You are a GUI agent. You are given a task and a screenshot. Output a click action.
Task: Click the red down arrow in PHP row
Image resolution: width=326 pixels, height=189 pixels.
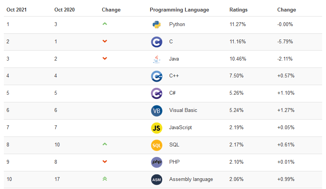(105, 161)
